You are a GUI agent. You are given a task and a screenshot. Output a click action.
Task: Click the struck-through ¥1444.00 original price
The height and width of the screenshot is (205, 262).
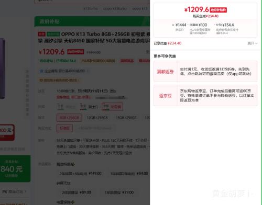pos(93,52)
